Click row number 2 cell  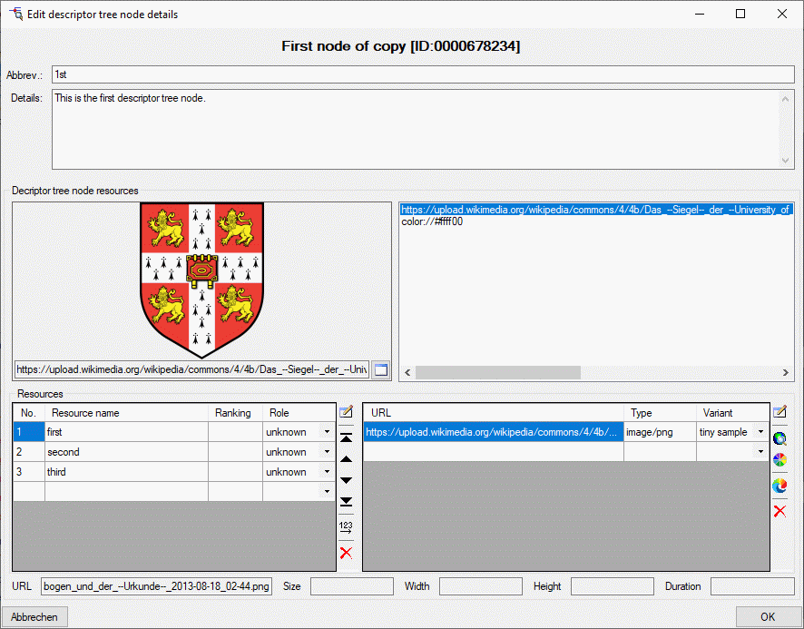[x=29, y=452]
